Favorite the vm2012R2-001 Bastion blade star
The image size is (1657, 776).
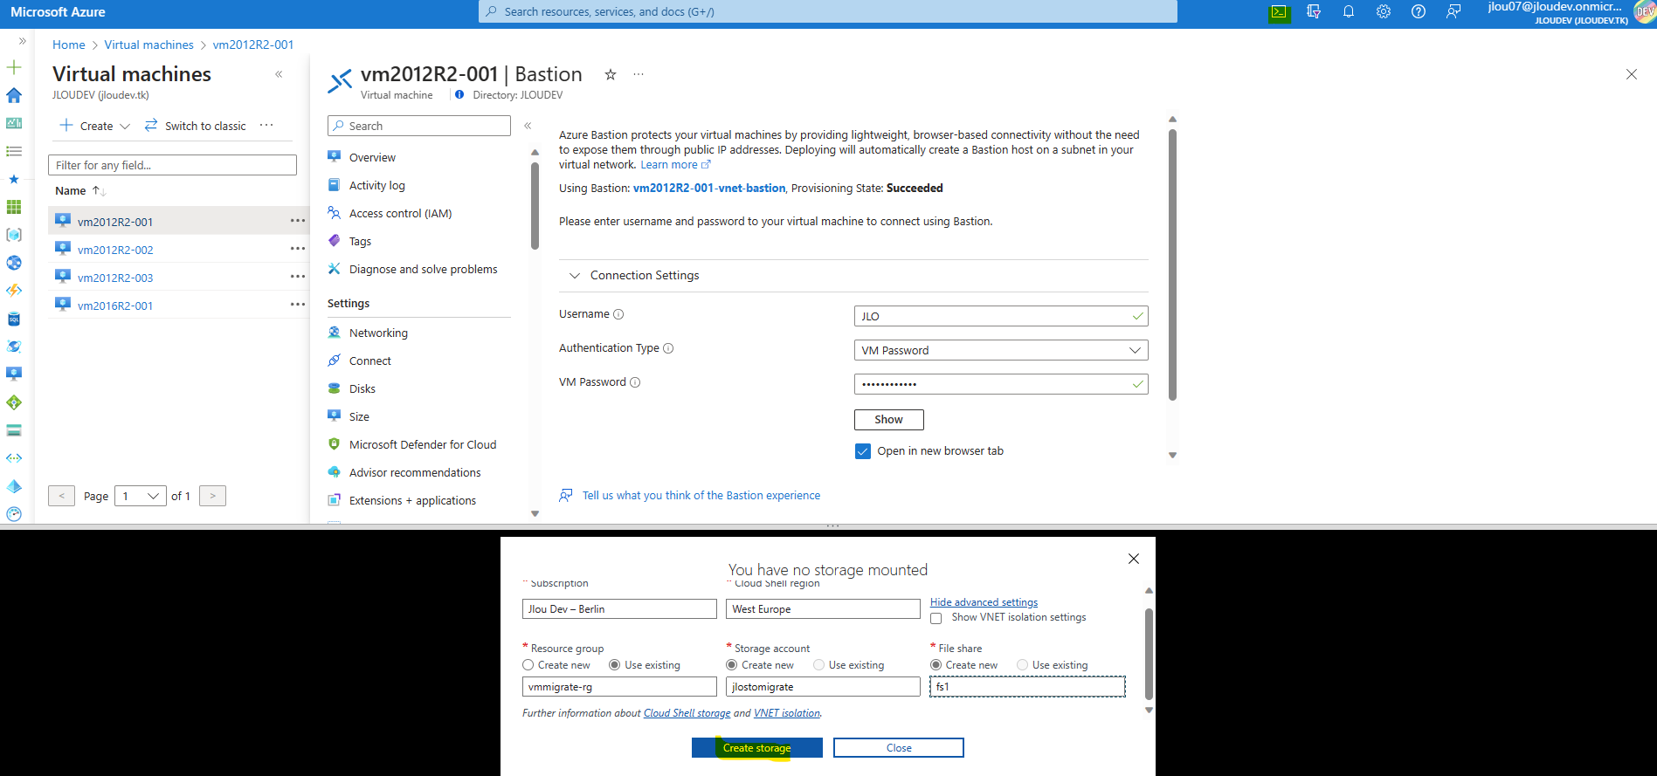point(611,75)
